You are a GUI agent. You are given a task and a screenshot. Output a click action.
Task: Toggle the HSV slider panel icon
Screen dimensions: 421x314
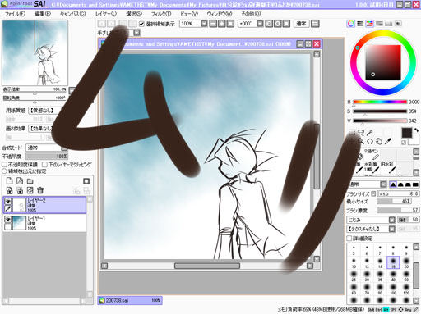click(370, 24)
